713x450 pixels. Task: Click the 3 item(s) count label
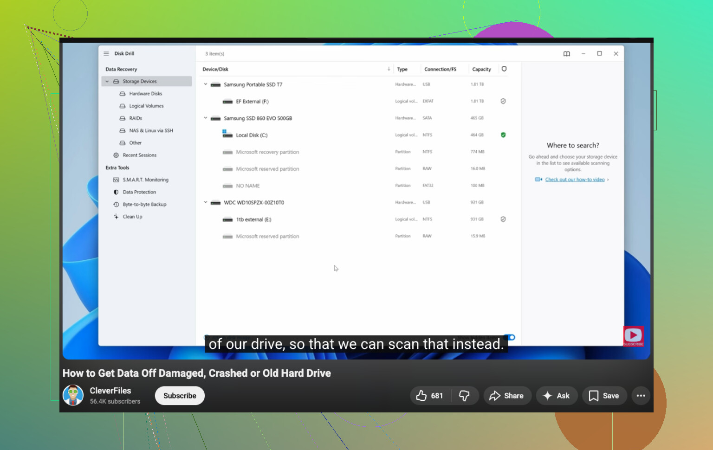[x=214, y=54]
